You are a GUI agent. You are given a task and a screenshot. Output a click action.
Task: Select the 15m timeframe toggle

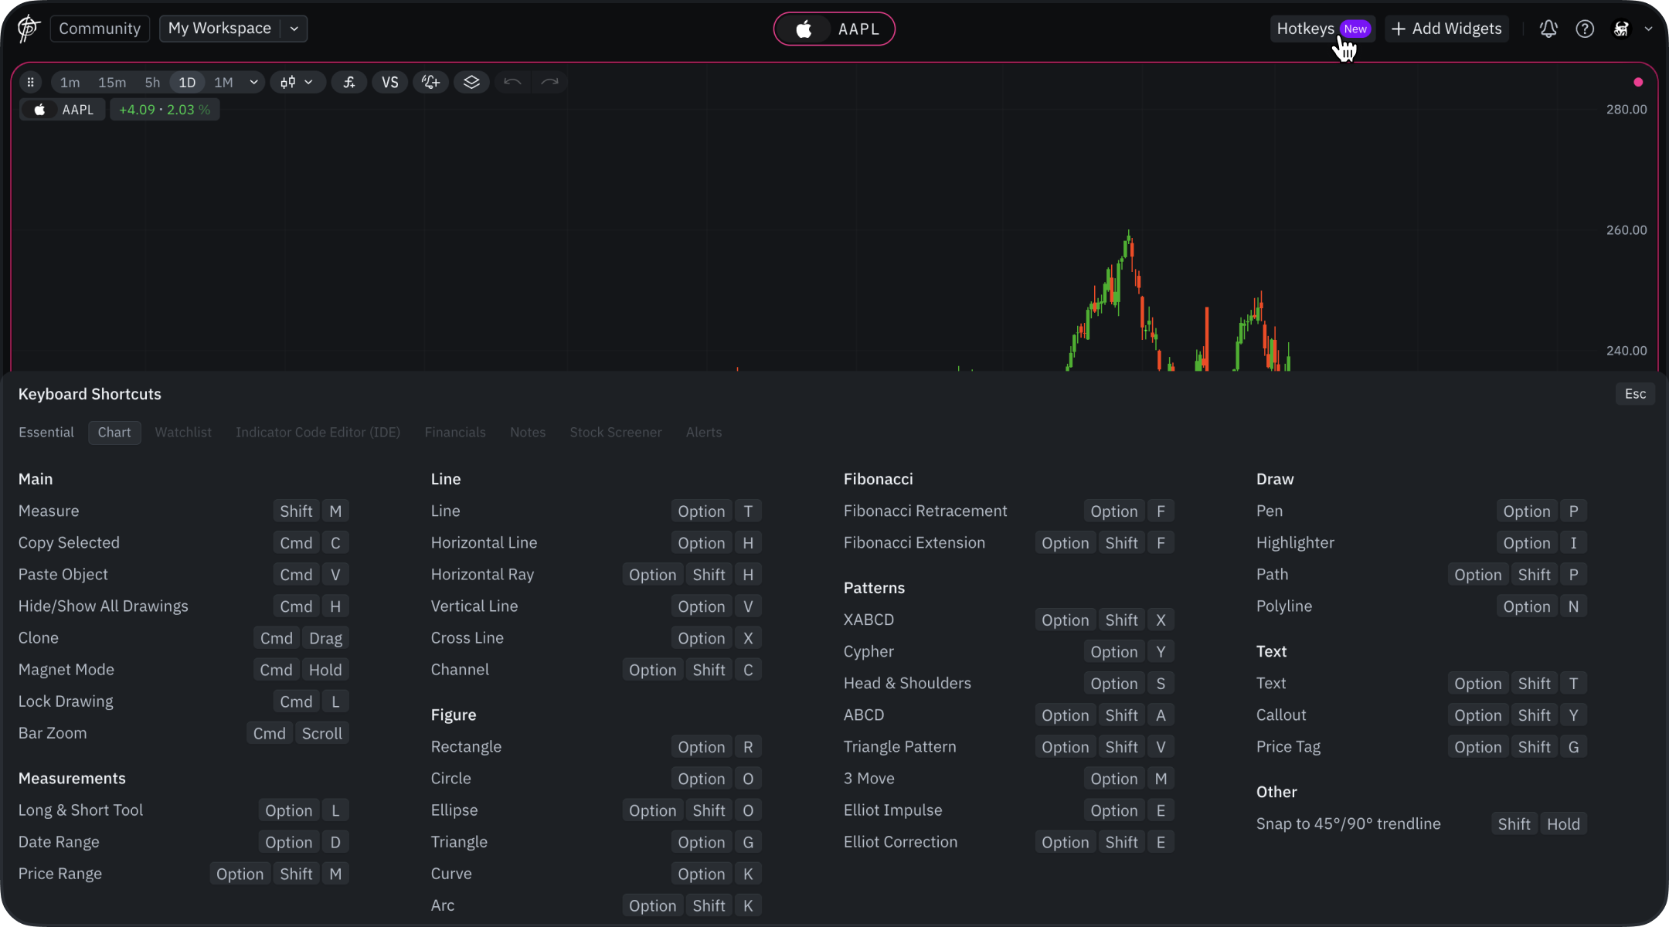click(x=111, y=82)
